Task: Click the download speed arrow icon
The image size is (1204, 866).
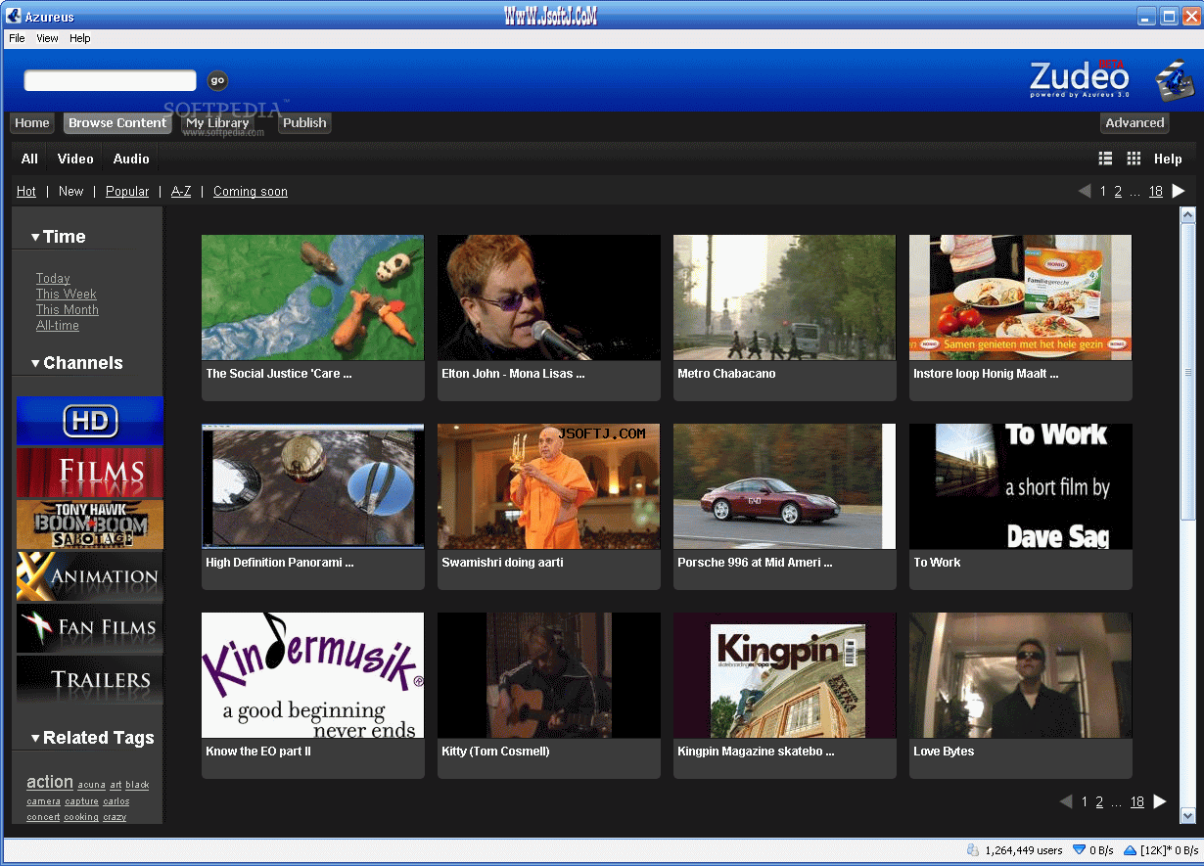Action: (x=1080, y=850)
